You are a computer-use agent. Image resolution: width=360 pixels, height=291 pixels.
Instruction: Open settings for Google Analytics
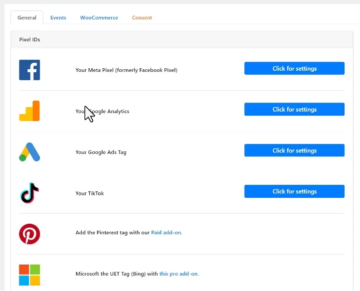(x=294, y=109)
